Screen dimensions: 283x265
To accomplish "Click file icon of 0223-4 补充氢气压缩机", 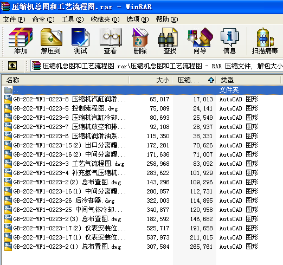I will click(x=8, y=173).
